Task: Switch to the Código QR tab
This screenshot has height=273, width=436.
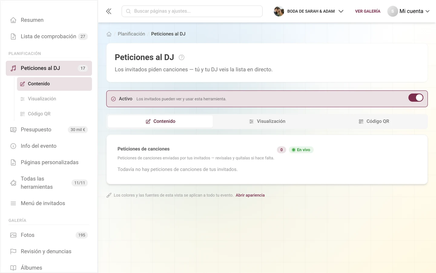Action: tap(374, 121)
